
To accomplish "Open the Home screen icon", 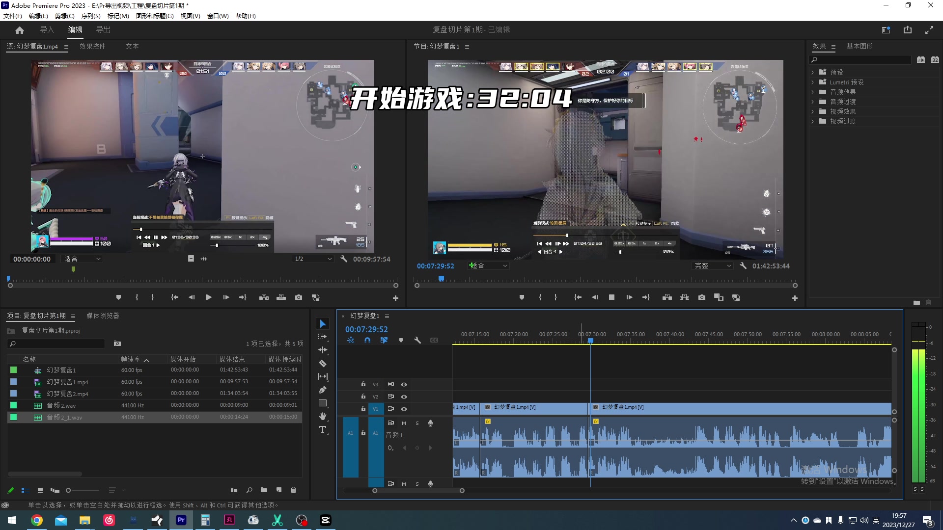I will [x=20, y=30].
